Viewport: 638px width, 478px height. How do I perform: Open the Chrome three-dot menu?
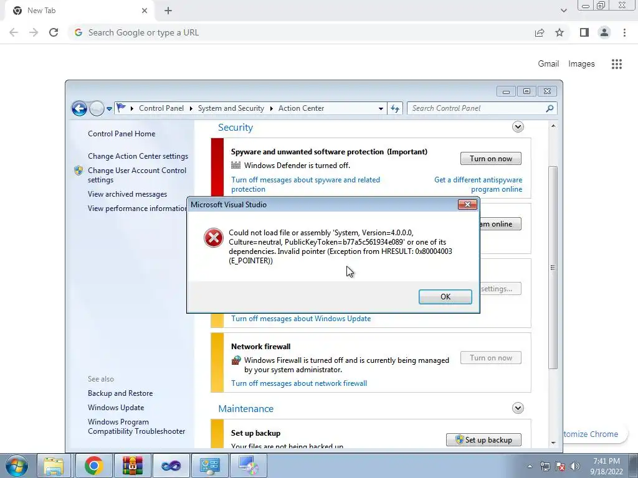click(x=624, y=32)
